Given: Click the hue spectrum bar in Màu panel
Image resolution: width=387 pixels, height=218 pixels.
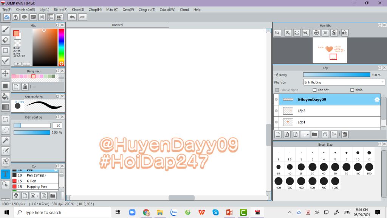Looking at the screenshot, I should point(61,47).
